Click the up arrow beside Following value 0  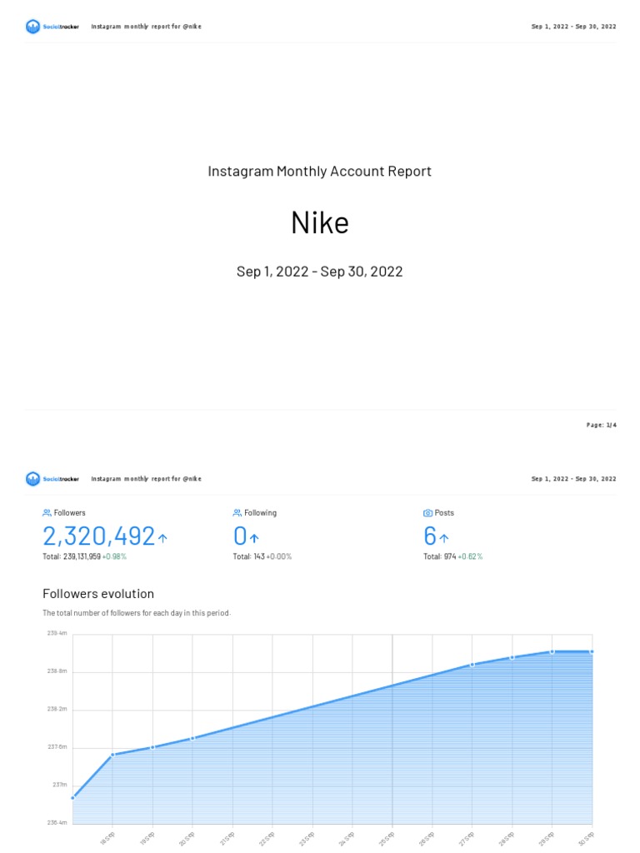tap(254, 538)
